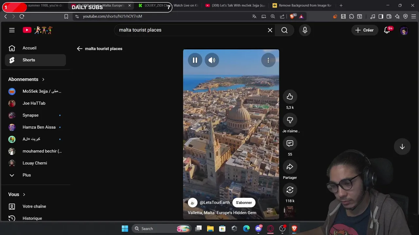The height and width of the screenshot is (235, 419).
Task: Click the Créer button
Action: pyautogui.click(x=364, y=30)
